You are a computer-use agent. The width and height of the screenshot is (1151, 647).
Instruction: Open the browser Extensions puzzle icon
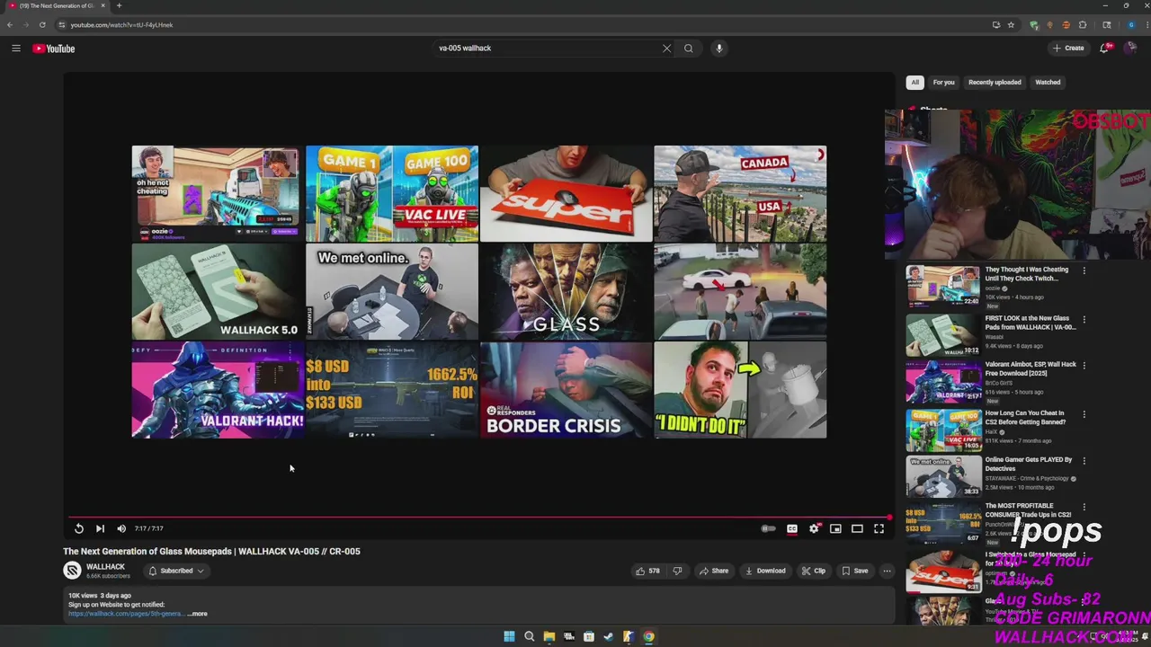(1083, 25)
